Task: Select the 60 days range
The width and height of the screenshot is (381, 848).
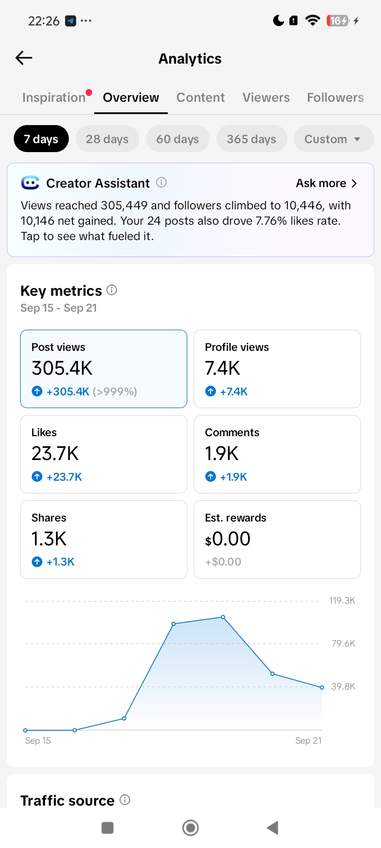Action: coord(178,139)
